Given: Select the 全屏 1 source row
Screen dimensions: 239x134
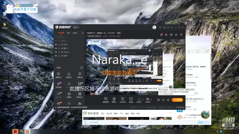Looking at the screenshot, I should (69, 56).
